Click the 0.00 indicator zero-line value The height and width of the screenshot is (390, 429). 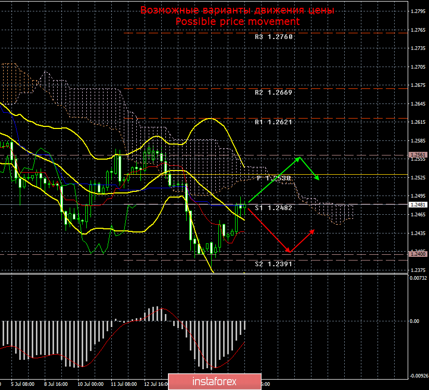pyautogui.click(x=414, y=321)
